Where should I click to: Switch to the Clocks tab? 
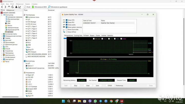[x=98, y=35]
